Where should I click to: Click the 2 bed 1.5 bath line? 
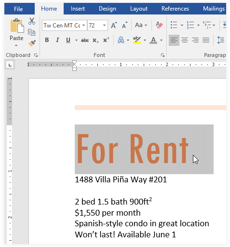(113, 202)
